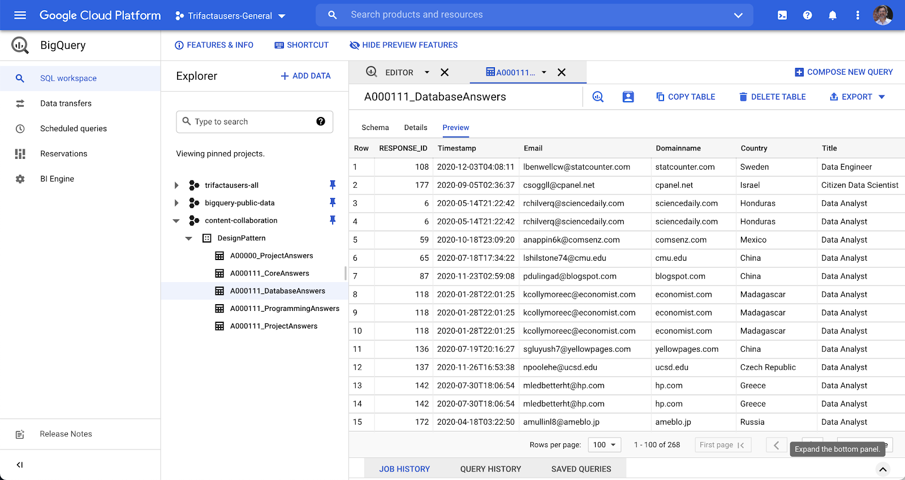
Task: Collapse the DesignPattern dataset
Action: tap(189, 239)
